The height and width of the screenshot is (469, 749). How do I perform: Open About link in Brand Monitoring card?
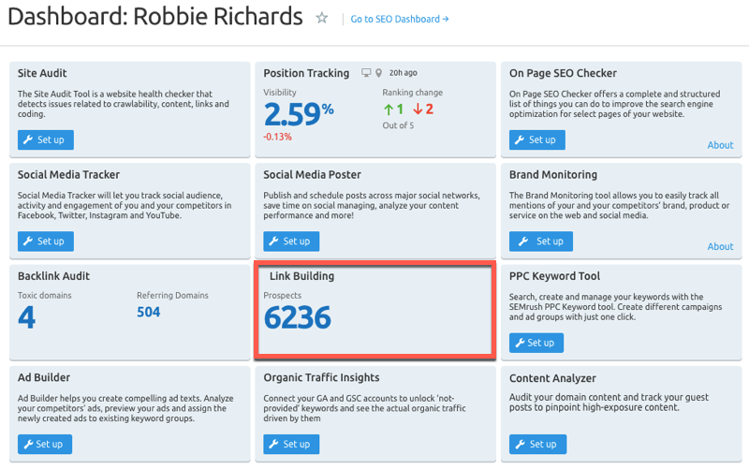720,246
